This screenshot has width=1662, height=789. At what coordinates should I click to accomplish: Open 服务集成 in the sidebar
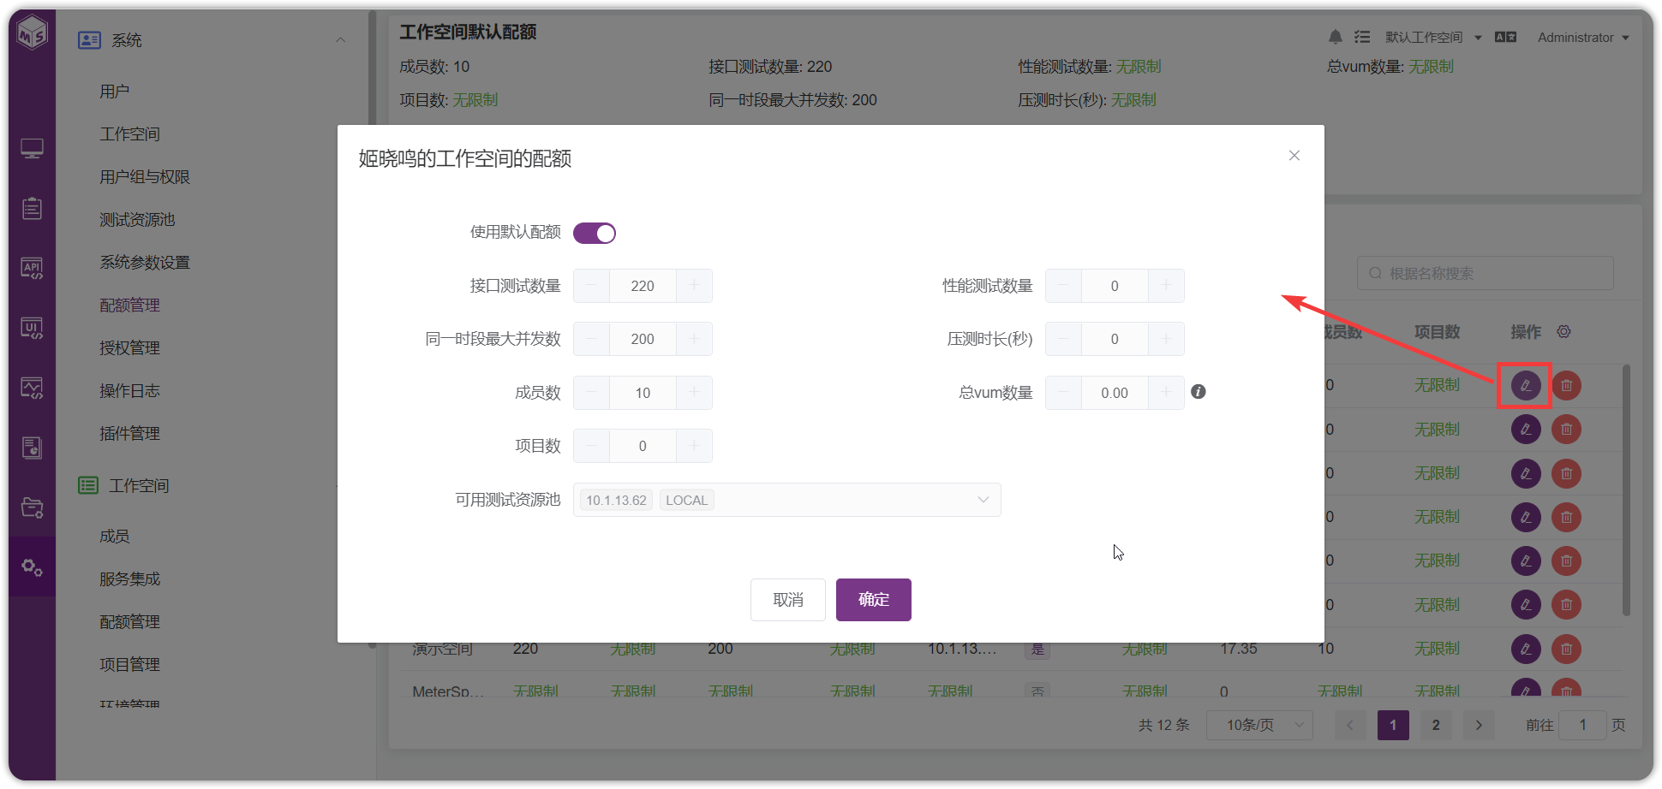[x=130, y=579]
